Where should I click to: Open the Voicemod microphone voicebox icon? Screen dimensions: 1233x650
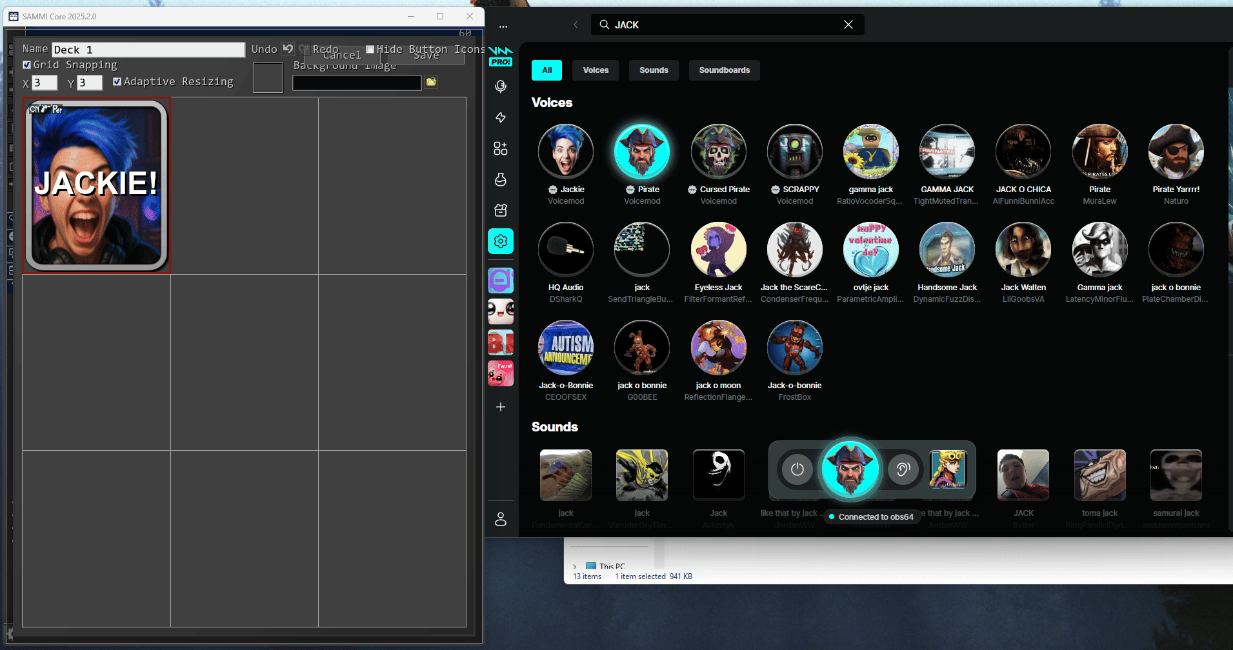501,86
